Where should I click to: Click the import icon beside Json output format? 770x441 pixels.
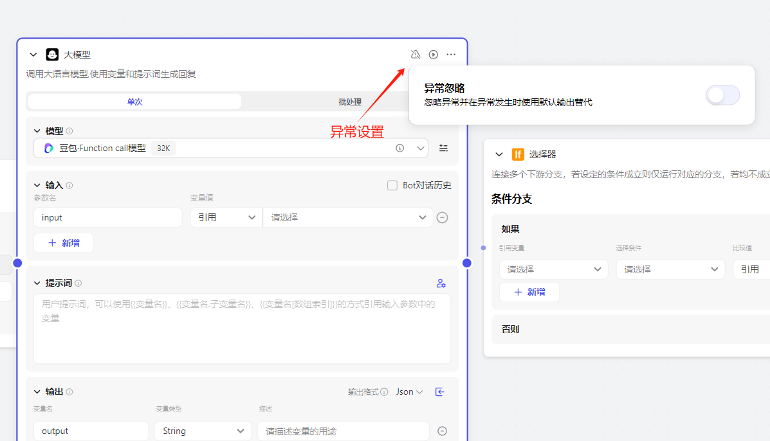pyautogui.click(x=440, y=392)
